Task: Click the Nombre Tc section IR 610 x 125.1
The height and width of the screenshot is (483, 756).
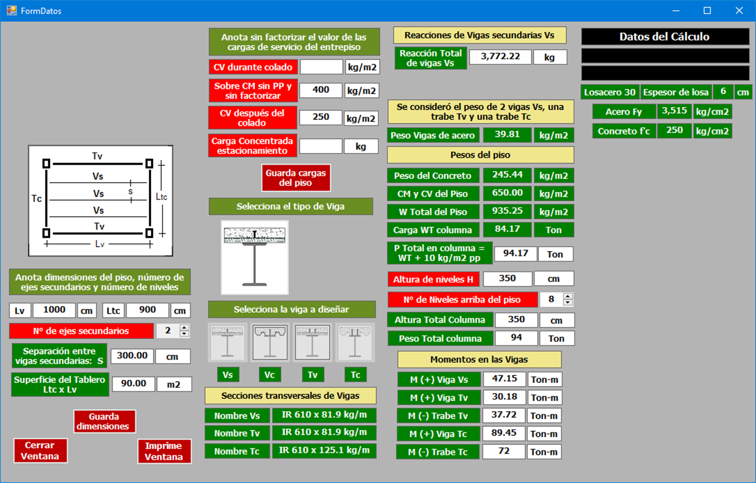Action: (324, 451)
